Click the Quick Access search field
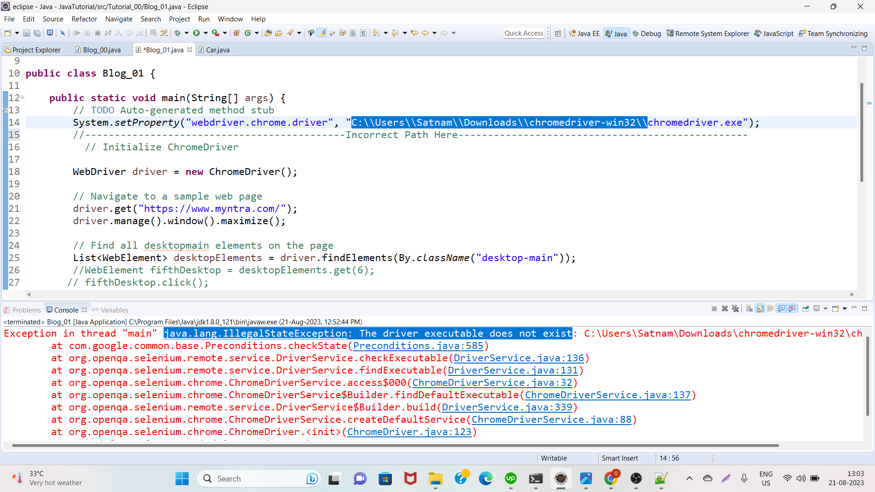This screenshot has height=492, width=875. click(524, 33)
